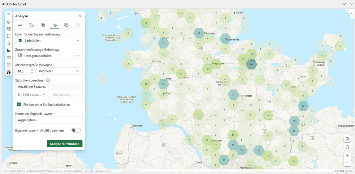Image resolution: width=355 pixels, height=174 pixels.
Task: Click the hexagon labeled 12 near Rendsburg
Action: (207, 69)
